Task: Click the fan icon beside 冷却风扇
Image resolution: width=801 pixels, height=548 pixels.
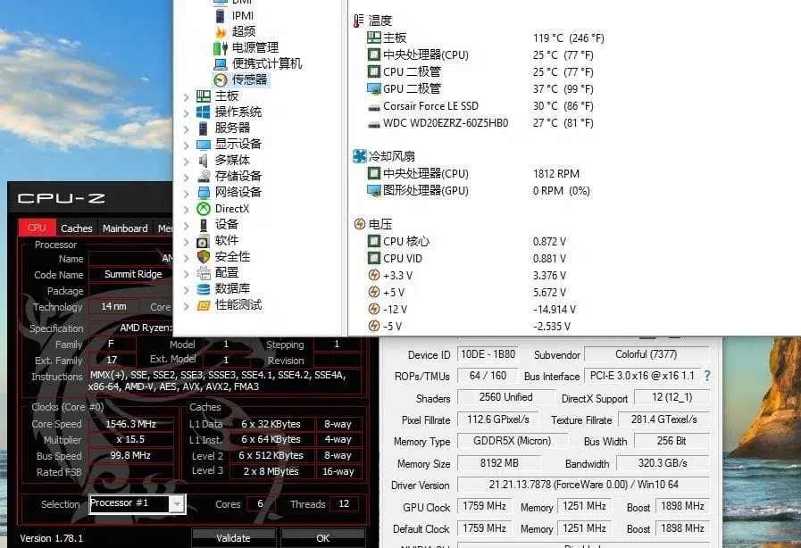Action: click(x=360, y=156)
